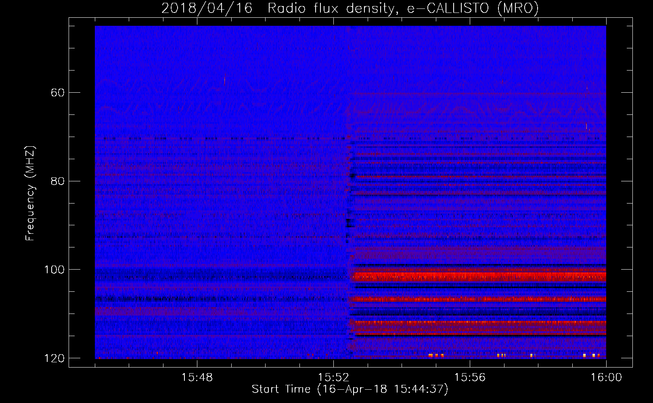The image size is (653, 403).
Task: Click the 120 frequency tick label
Action: [x=54, y=358]
